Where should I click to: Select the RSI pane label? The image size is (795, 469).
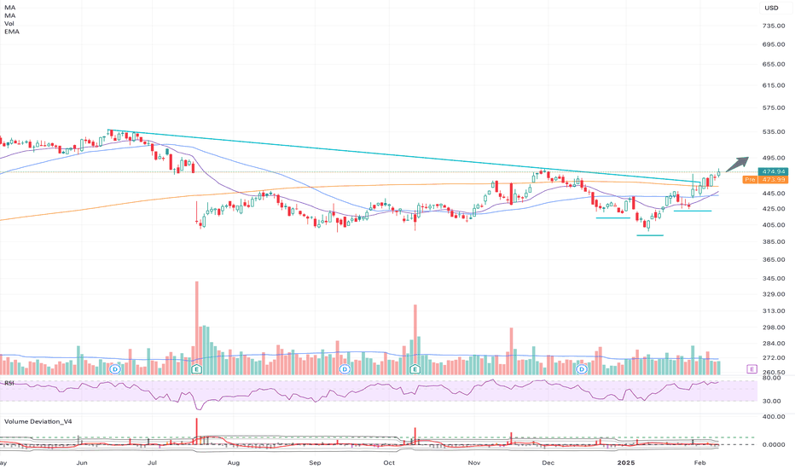(9, 384)
